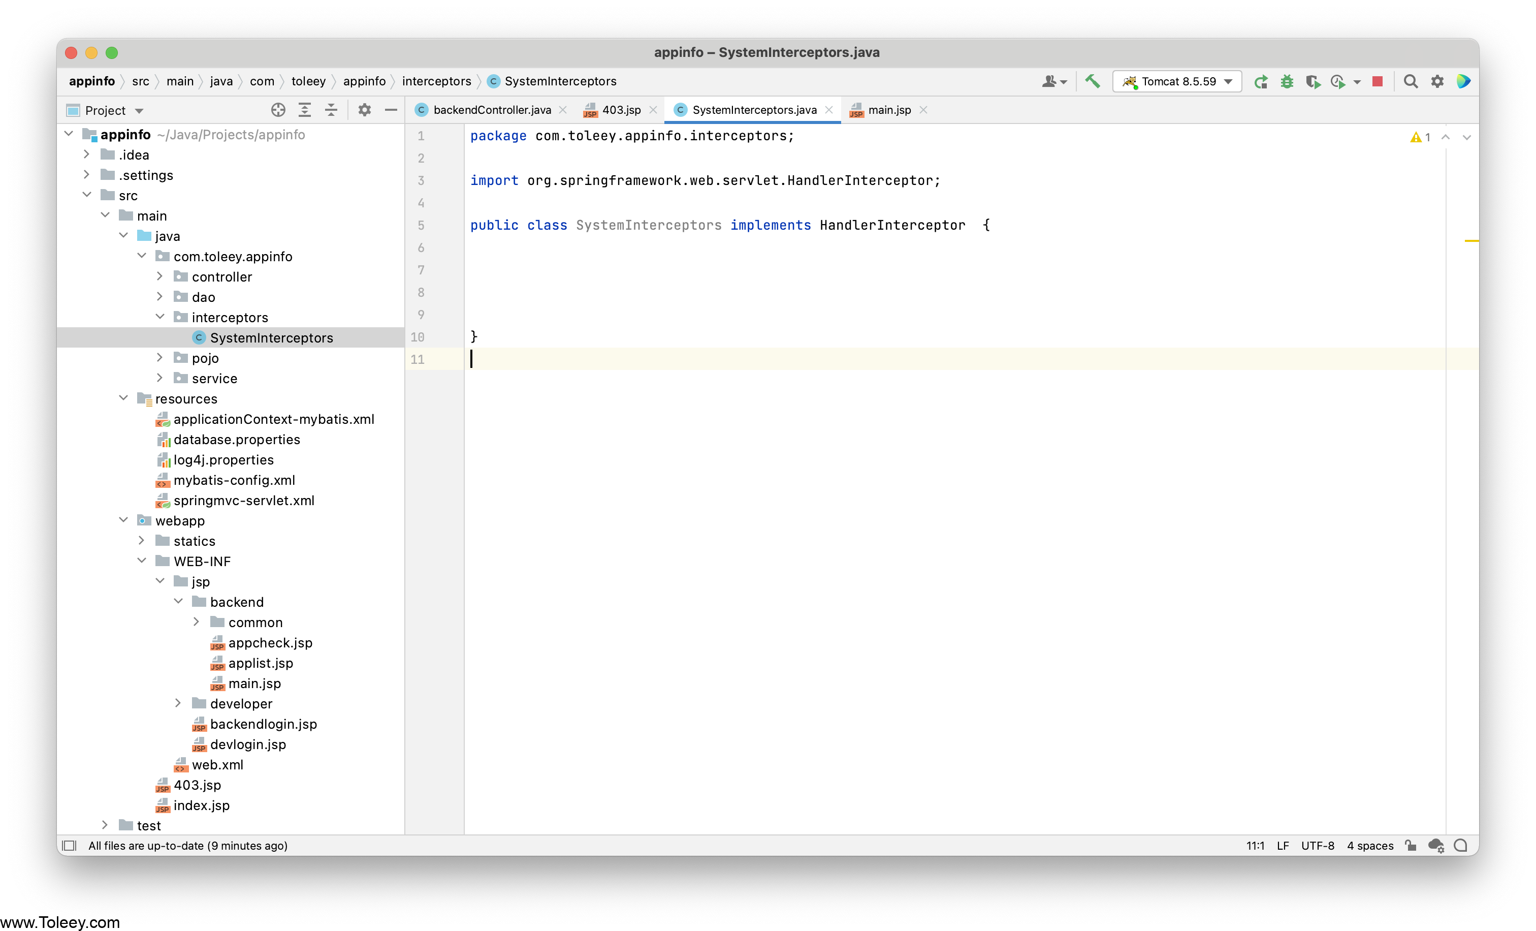The width and height of the screenshot is (1536, 931).
Task: Click the Select Opened File target icon
Action: pos(278,110)
